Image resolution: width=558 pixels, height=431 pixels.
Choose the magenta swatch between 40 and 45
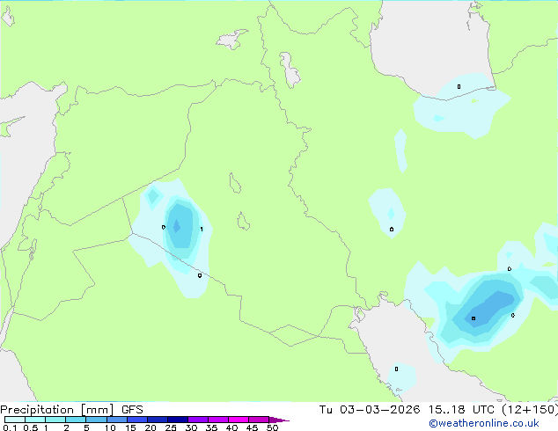(x=239, y=420)
